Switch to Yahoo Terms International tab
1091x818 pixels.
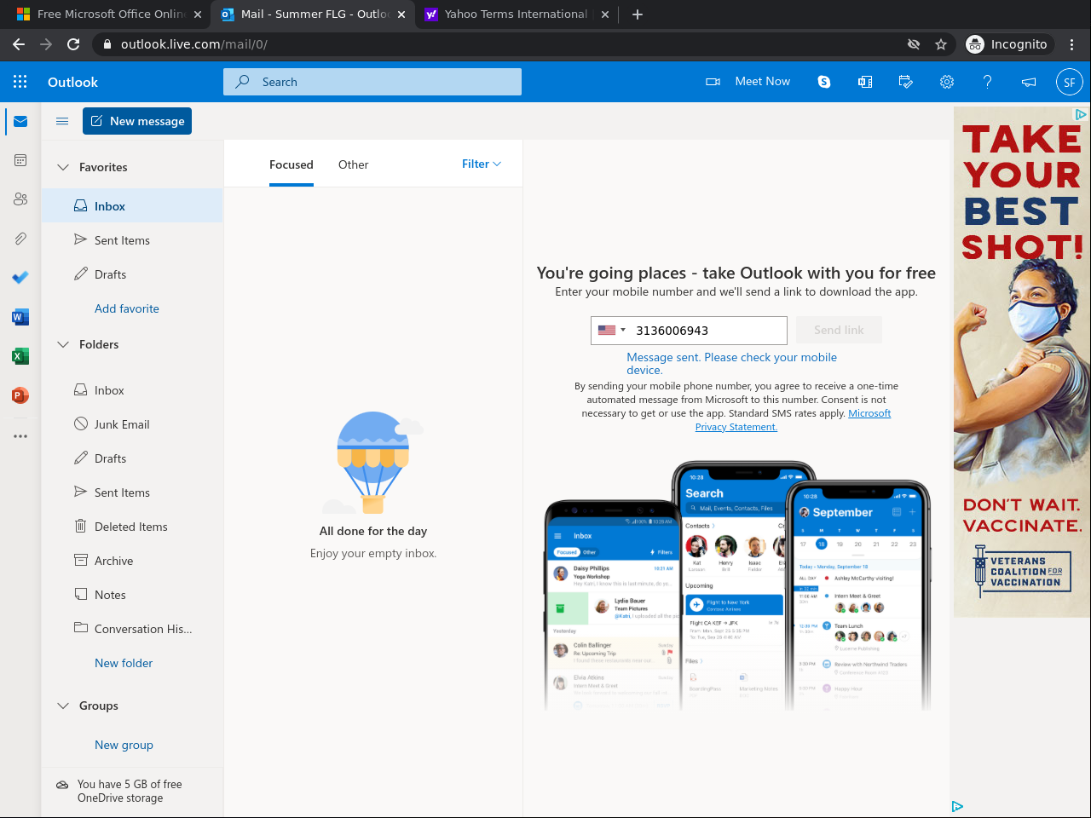(516, 14)
